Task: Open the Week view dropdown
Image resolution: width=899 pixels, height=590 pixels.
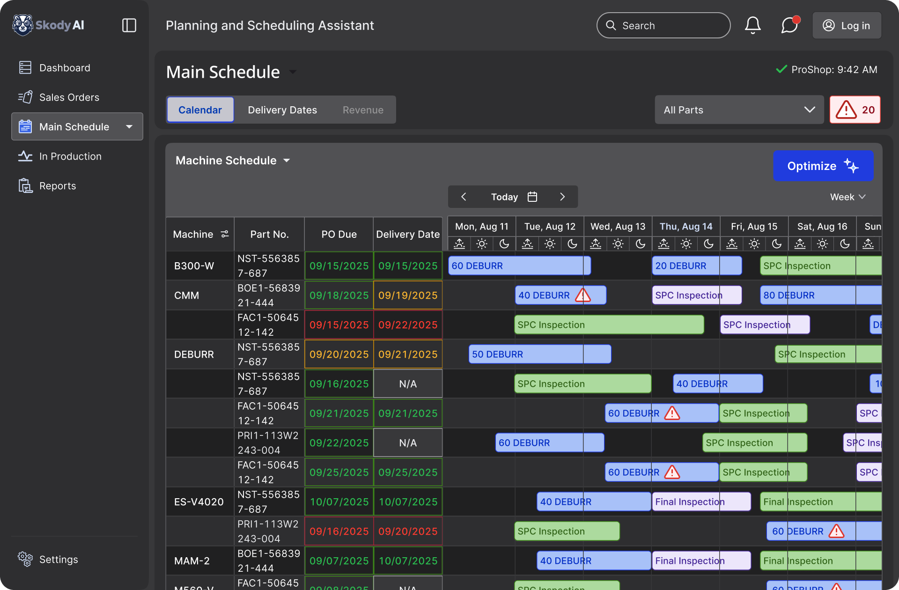Action: pos(847,197)
